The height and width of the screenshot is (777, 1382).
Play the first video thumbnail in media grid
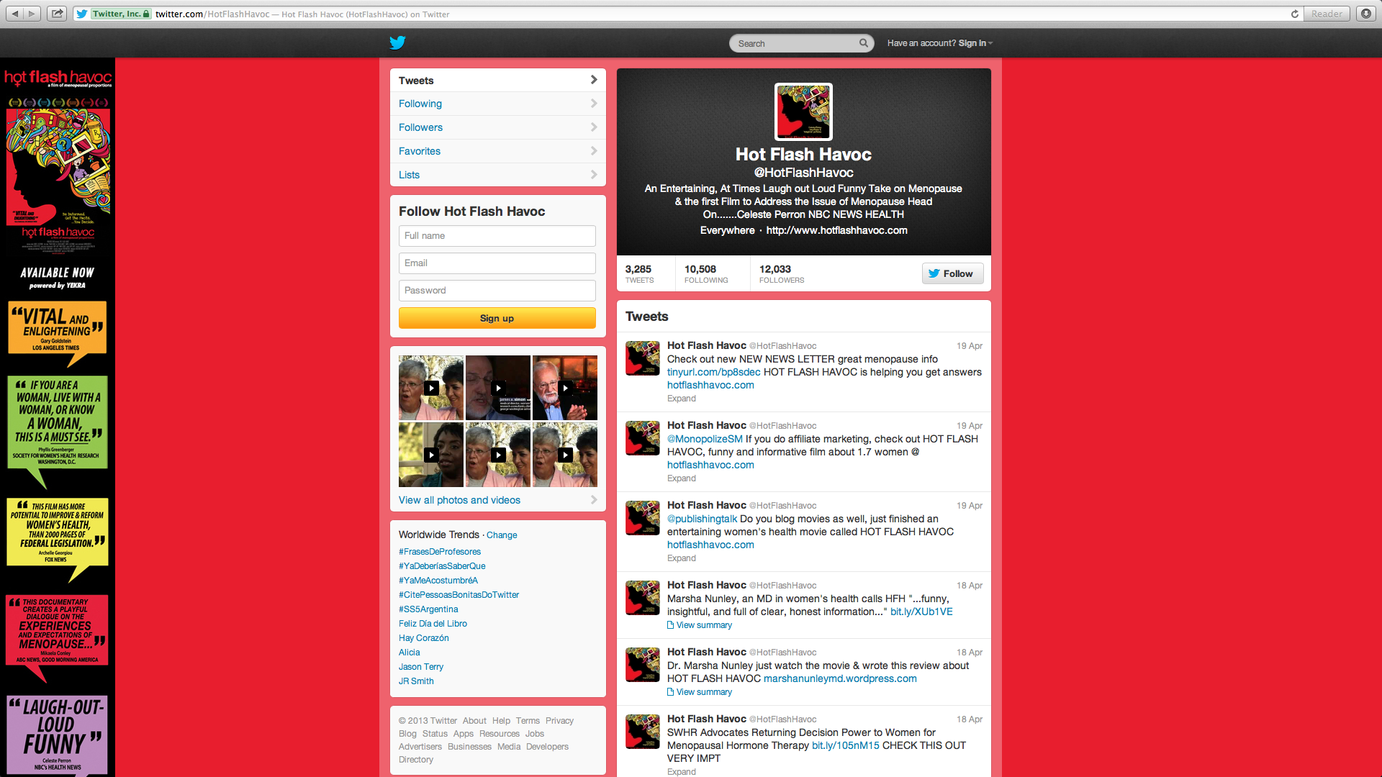pos(431,388)
